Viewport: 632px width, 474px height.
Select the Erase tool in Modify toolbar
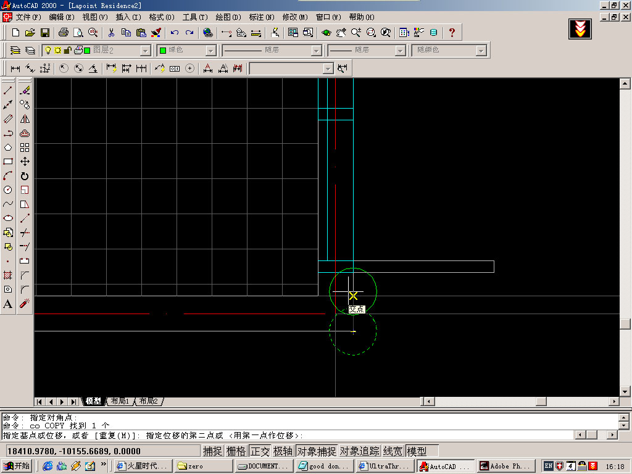[x=25, y=91]
